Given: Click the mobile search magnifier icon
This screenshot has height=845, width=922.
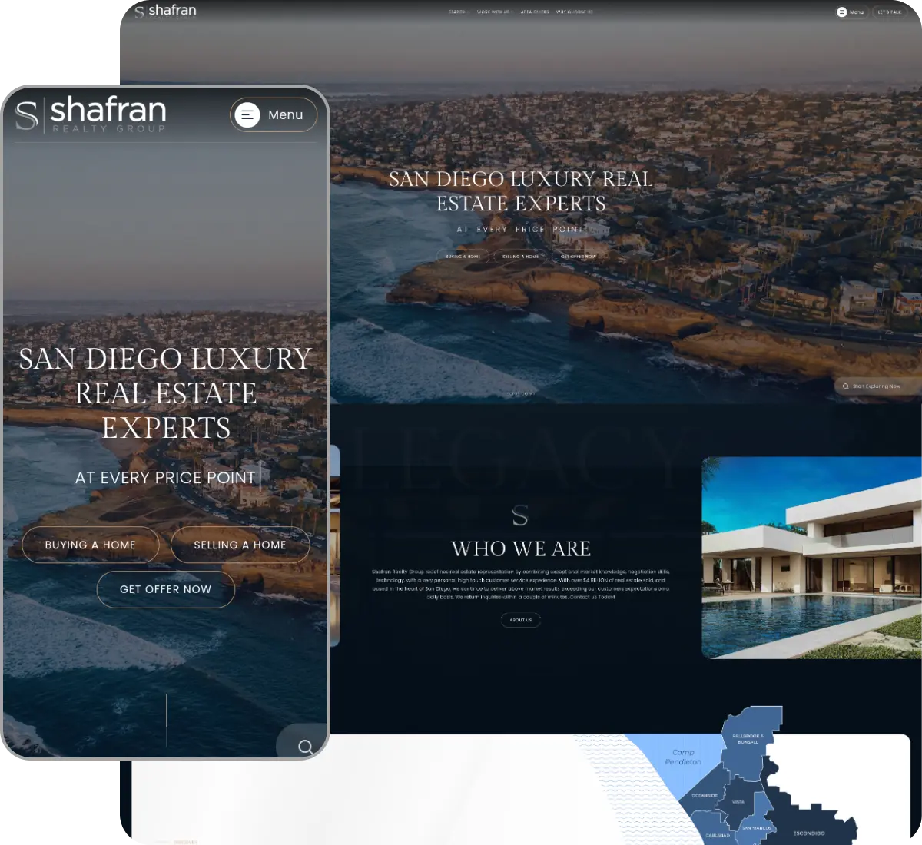Looking at the screenshot, I should pyautogui.click(x=305, y=747).
